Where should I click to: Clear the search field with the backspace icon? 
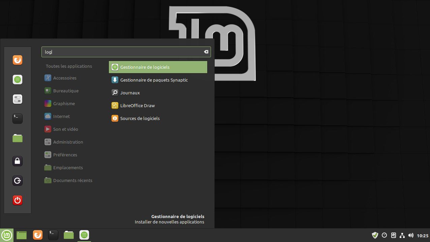[x=206, y=52]
